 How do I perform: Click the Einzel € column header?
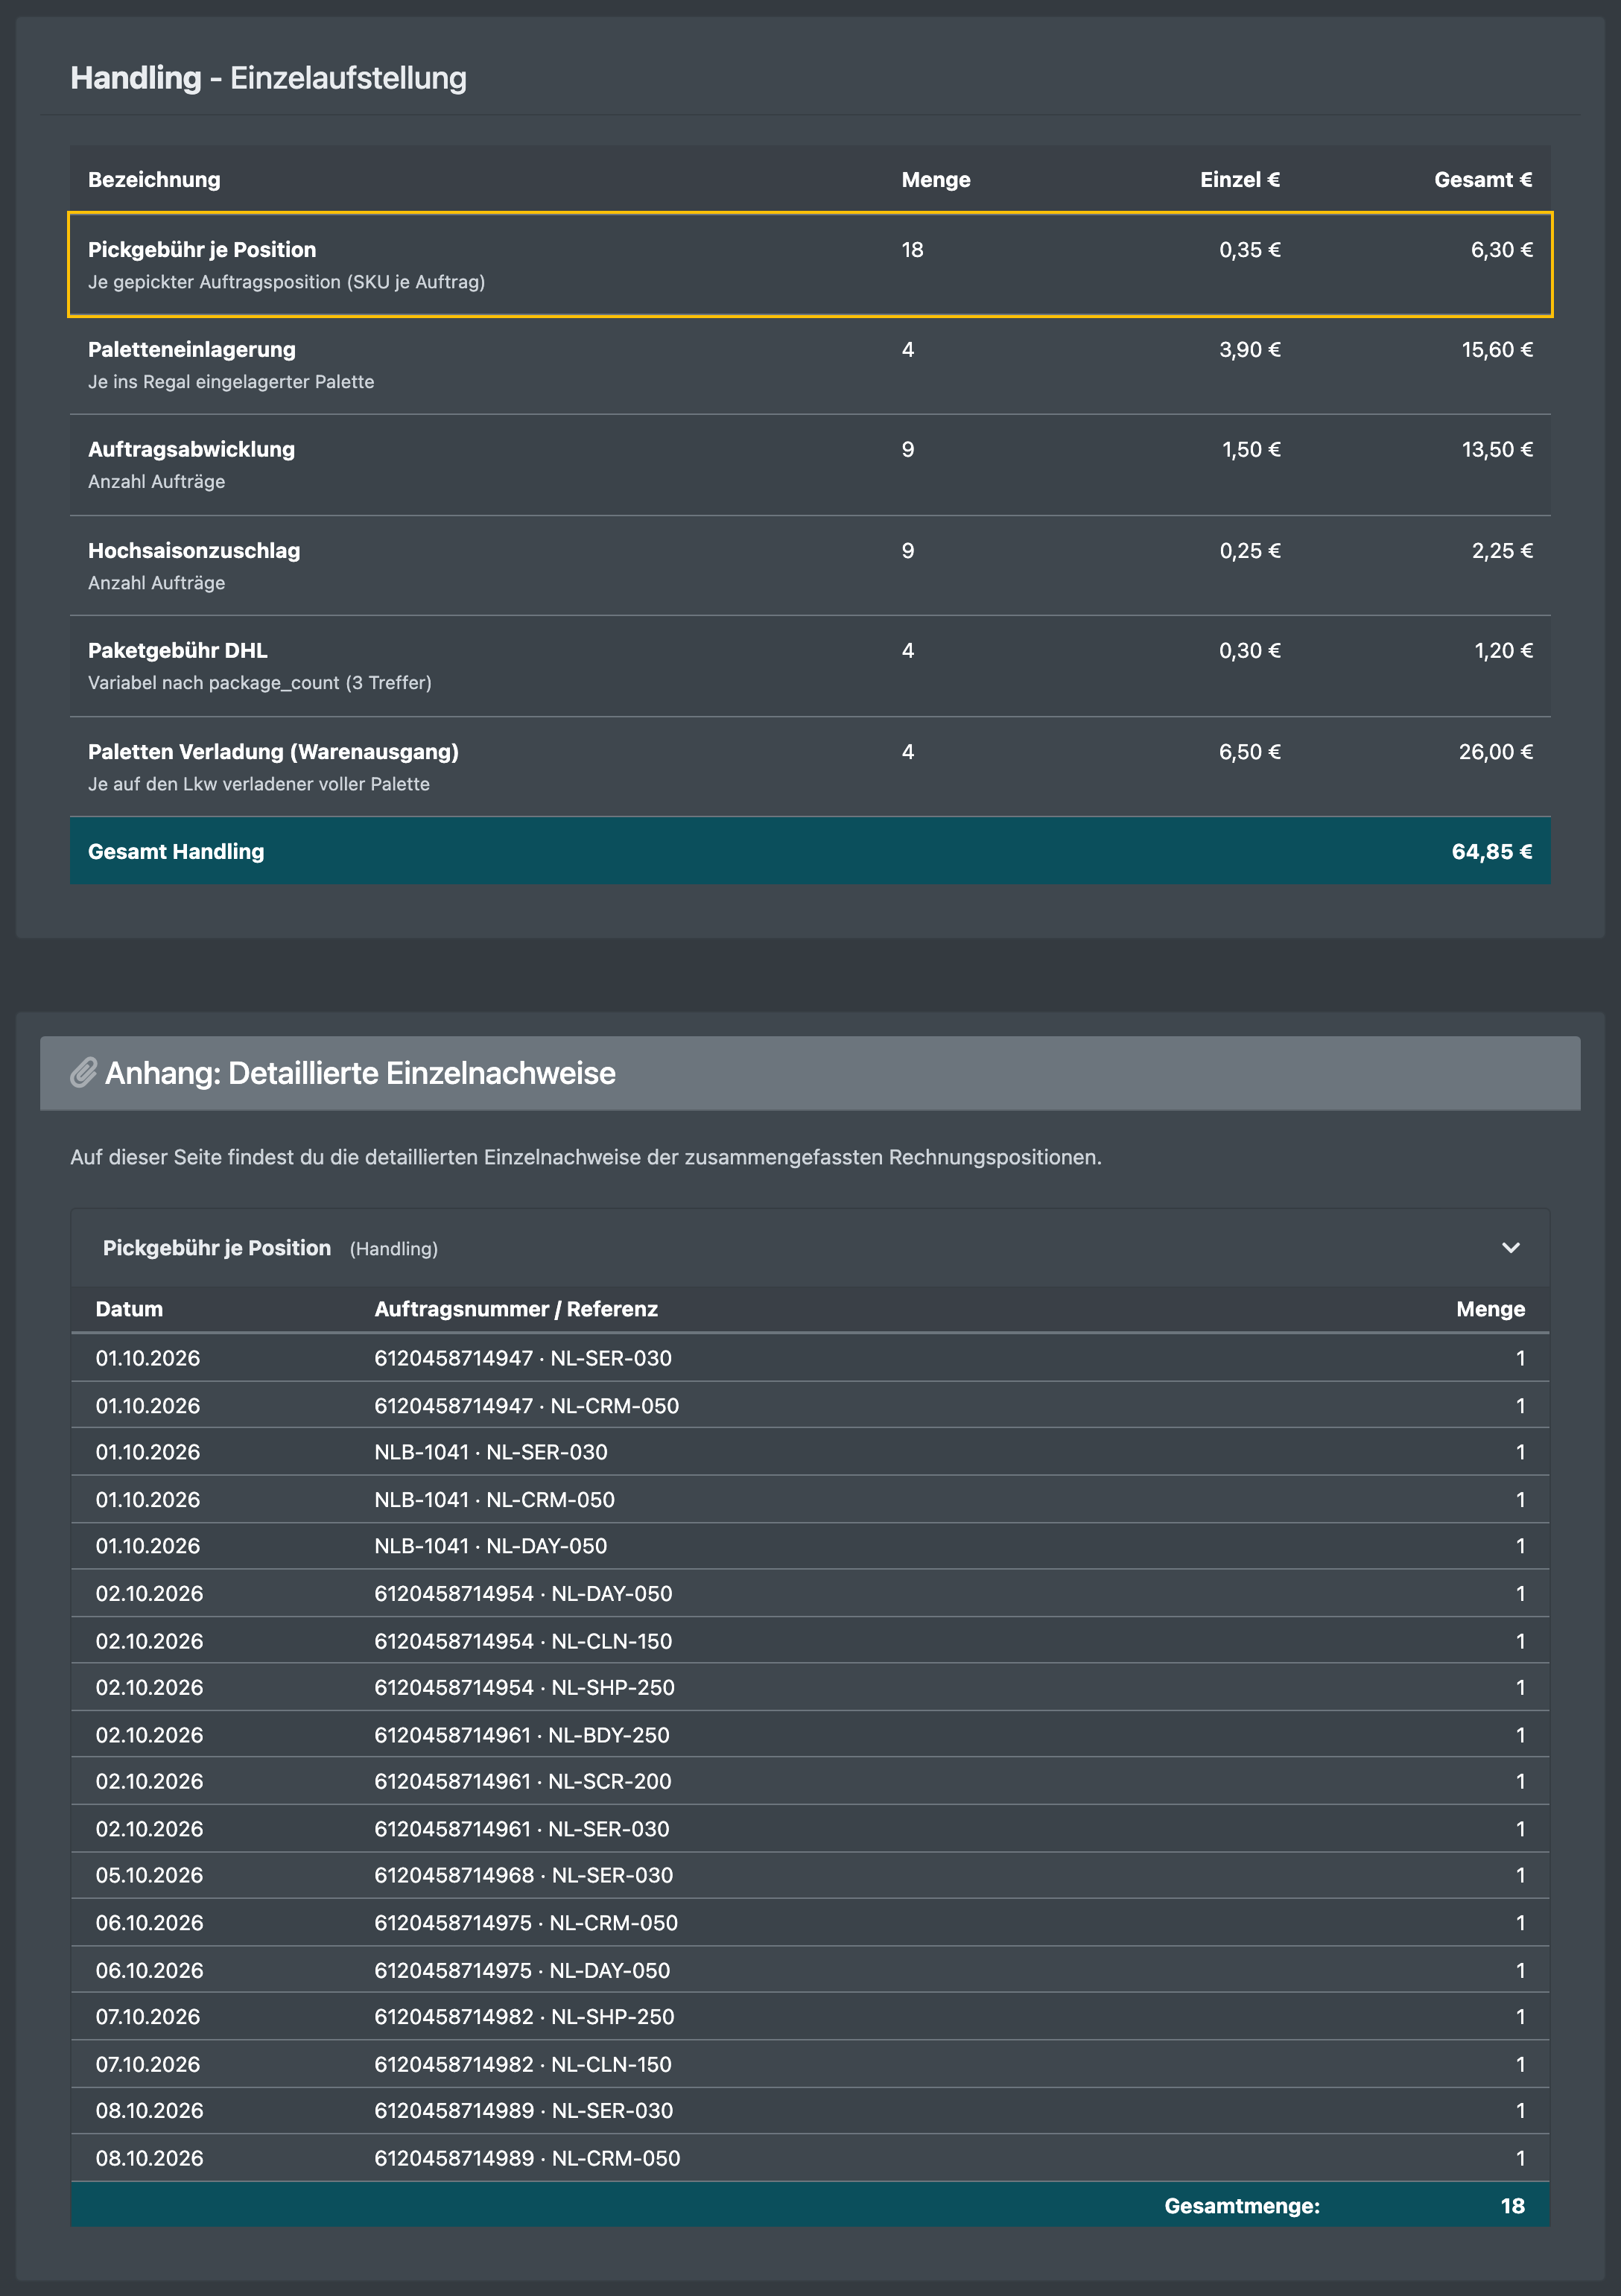coord(1240,180)
